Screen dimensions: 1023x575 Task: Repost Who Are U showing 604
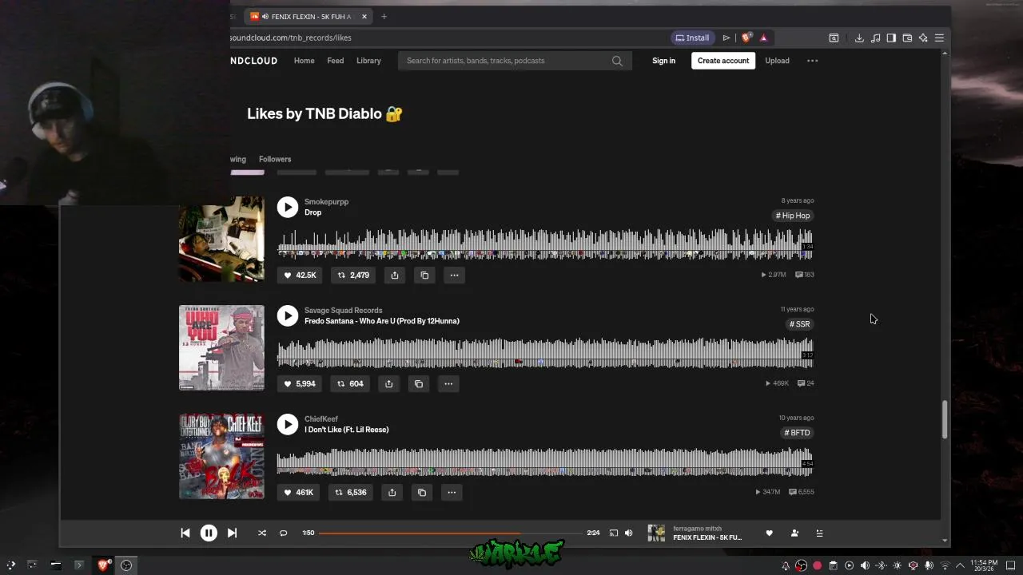pos(350,383)
